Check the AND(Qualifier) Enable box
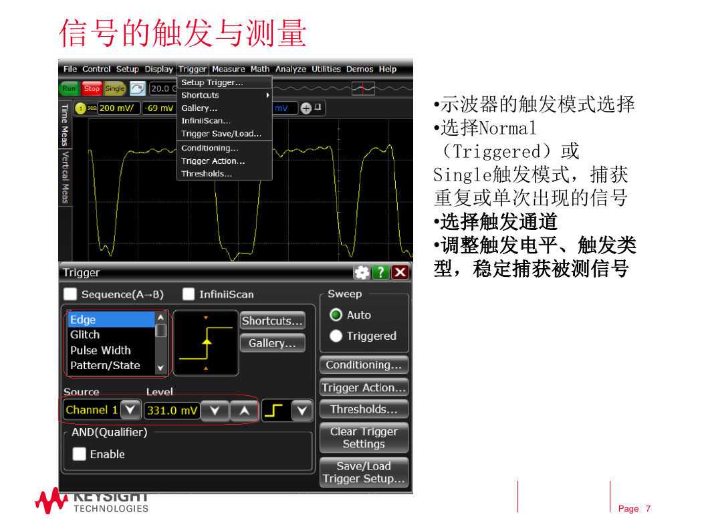The image size is (702, 527). 80,454
